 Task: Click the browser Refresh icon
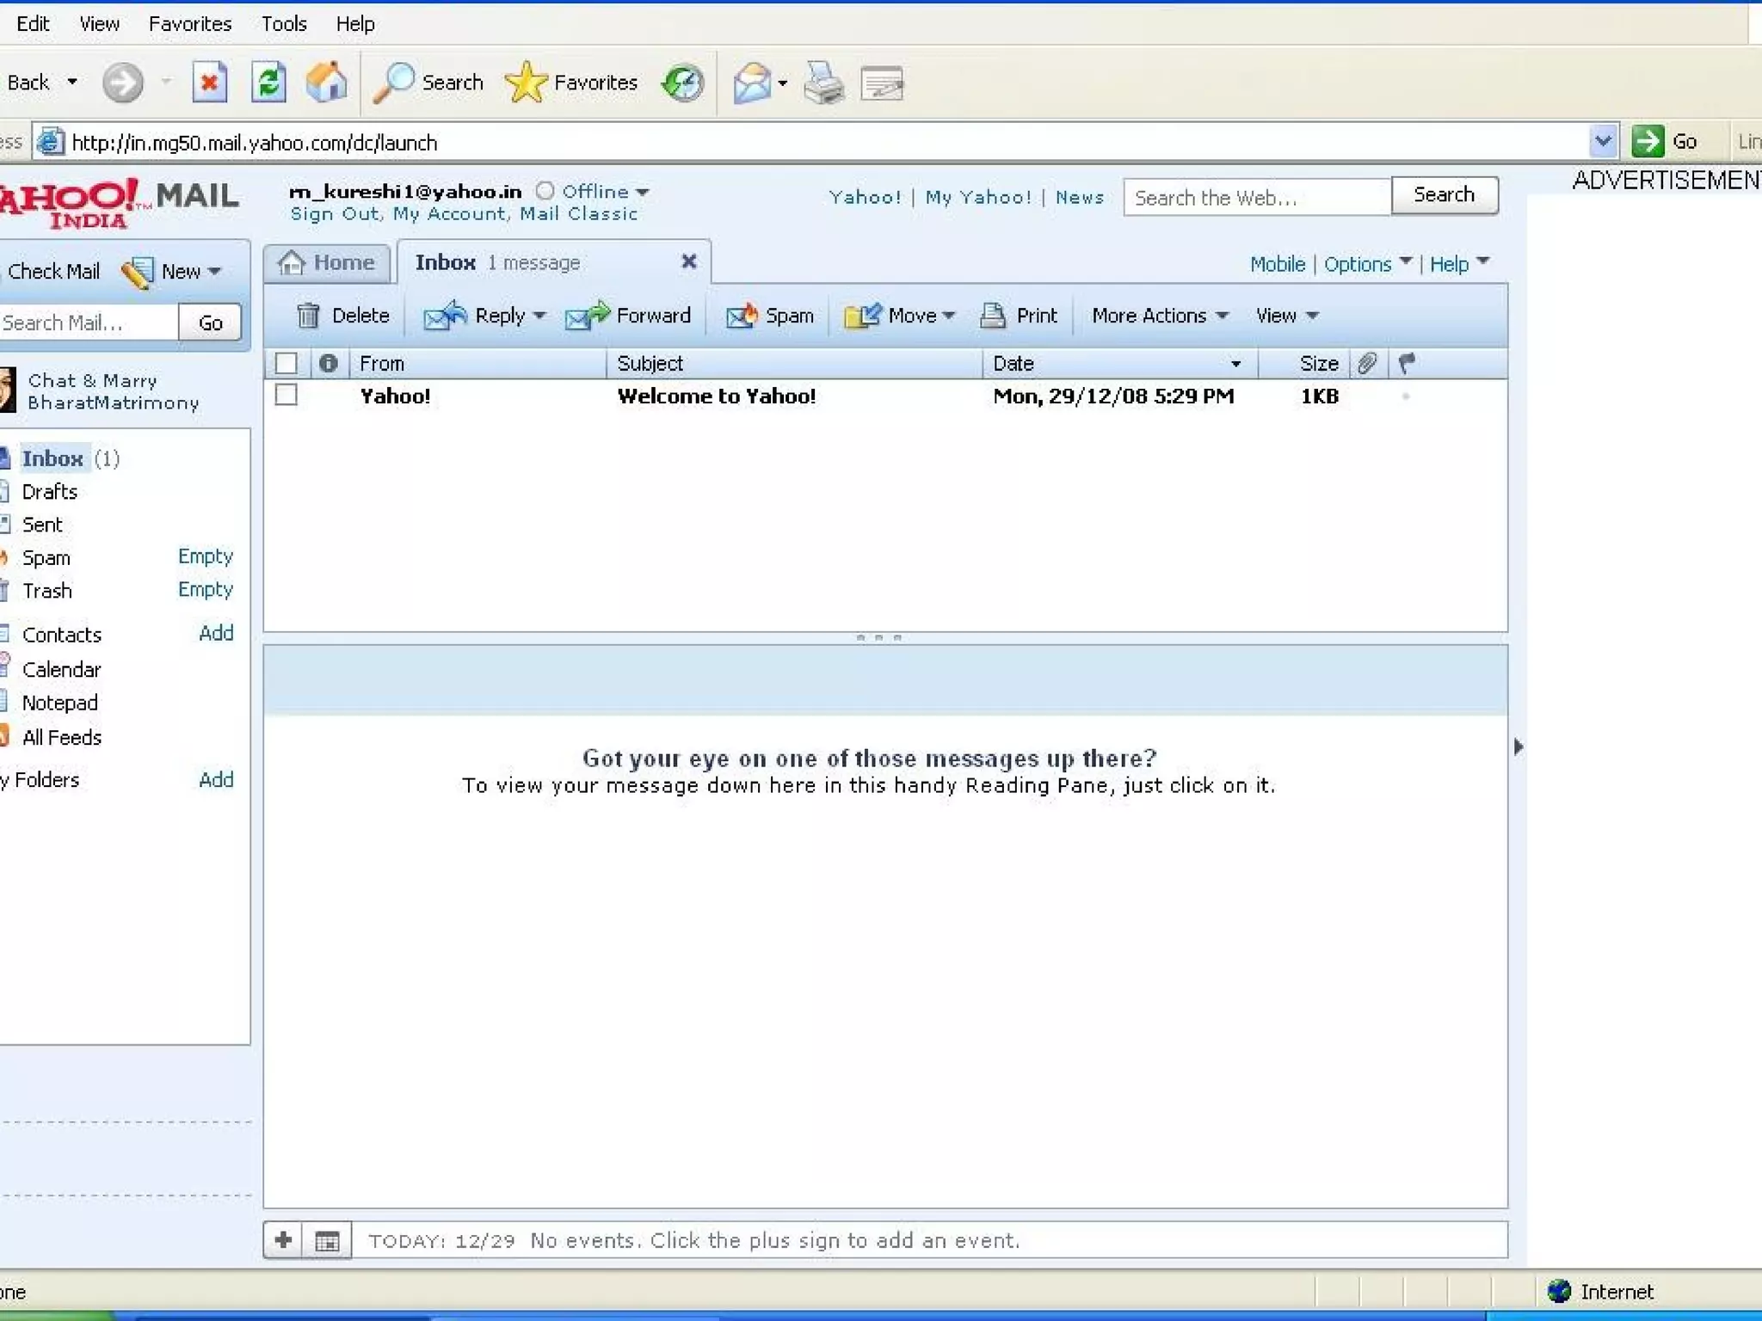tap(268, 83)
